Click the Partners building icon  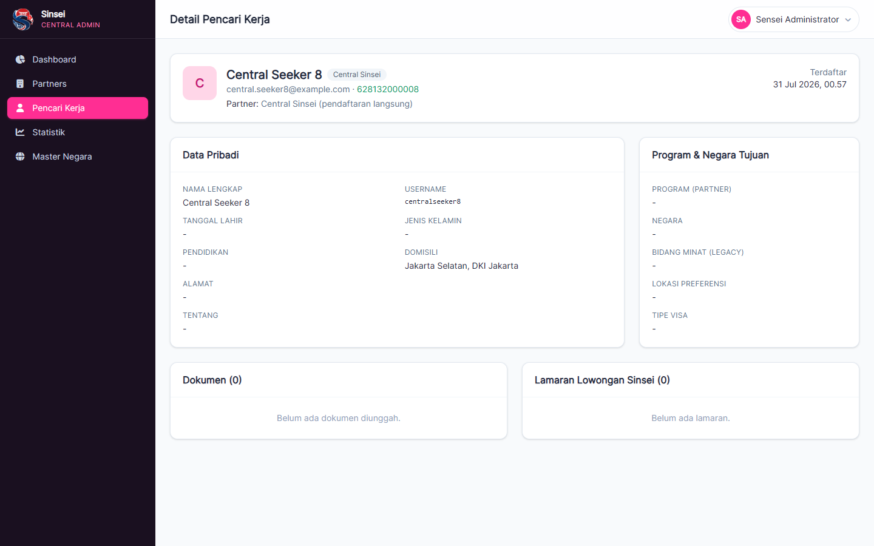click(x=20, y=84)
